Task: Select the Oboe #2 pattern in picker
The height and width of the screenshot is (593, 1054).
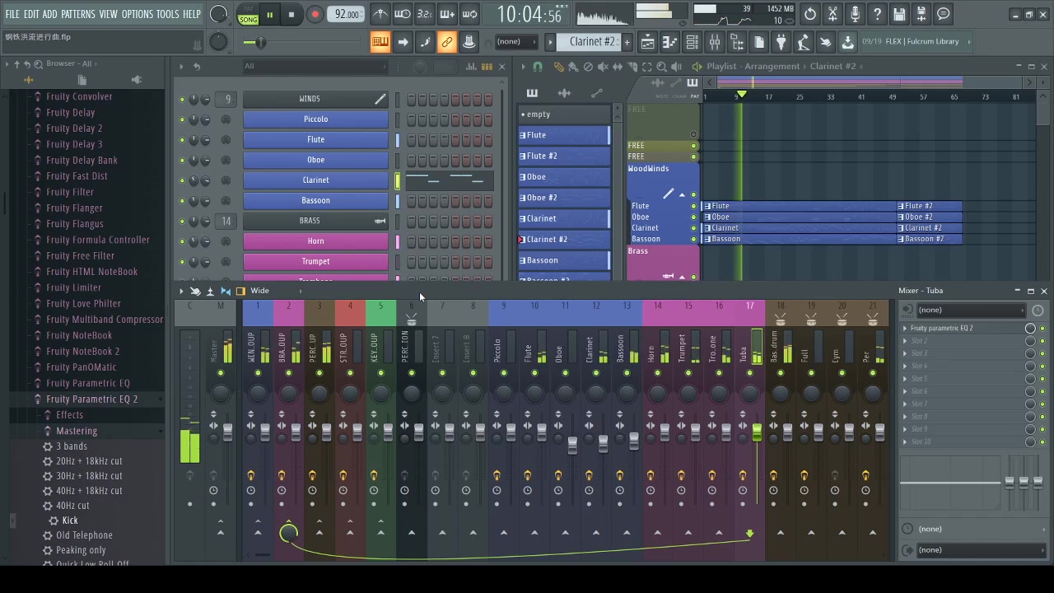Action: (x=564, y=198)
